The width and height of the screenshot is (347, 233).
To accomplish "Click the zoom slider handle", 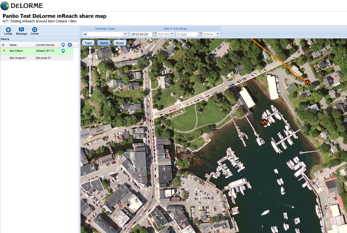I will 90,56.
